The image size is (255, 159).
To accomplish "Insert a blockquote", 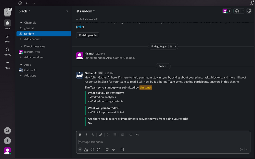I will (123, 135).
